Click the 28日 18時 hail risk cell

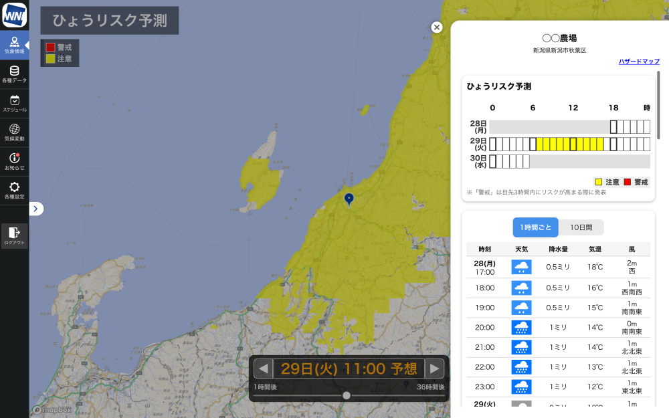click(x=613, y=126)
